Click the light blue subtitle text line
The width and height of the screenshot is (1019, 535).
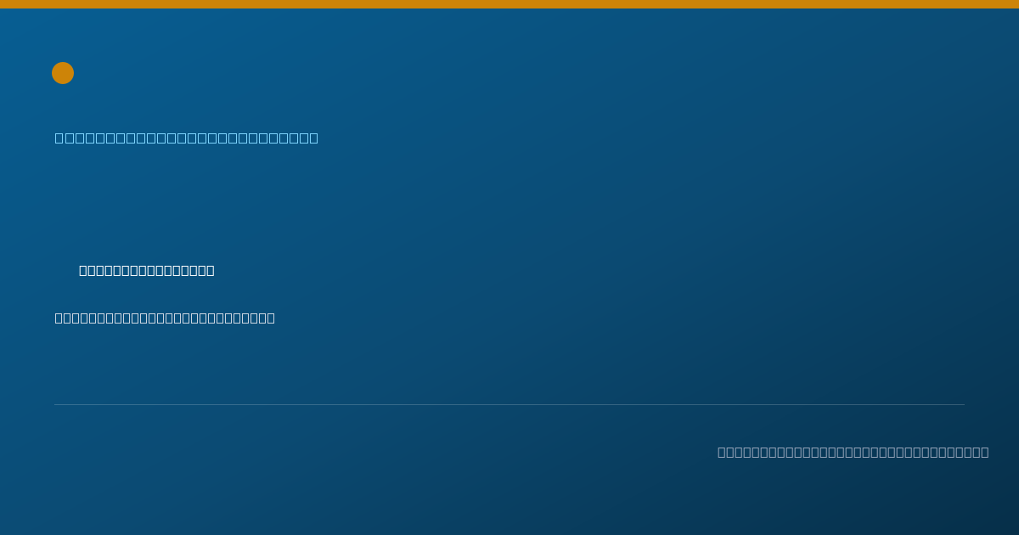pyautogui.click(x=187, y=138)
